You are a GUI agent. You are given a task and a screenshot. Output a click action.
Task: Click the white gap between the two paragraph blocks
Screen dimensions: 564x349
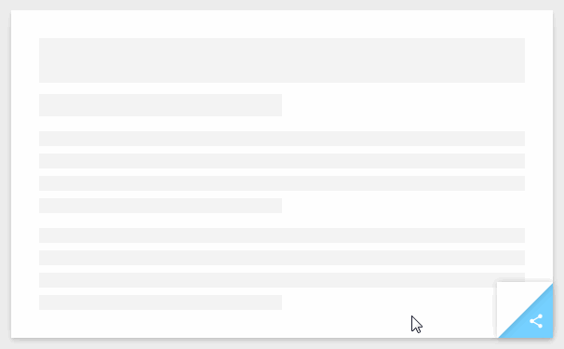point(282,221)
